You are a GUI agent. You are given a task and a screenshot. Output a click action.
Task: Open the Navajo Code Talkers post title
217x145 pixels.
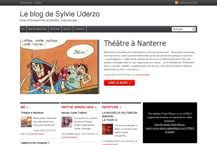74,113
